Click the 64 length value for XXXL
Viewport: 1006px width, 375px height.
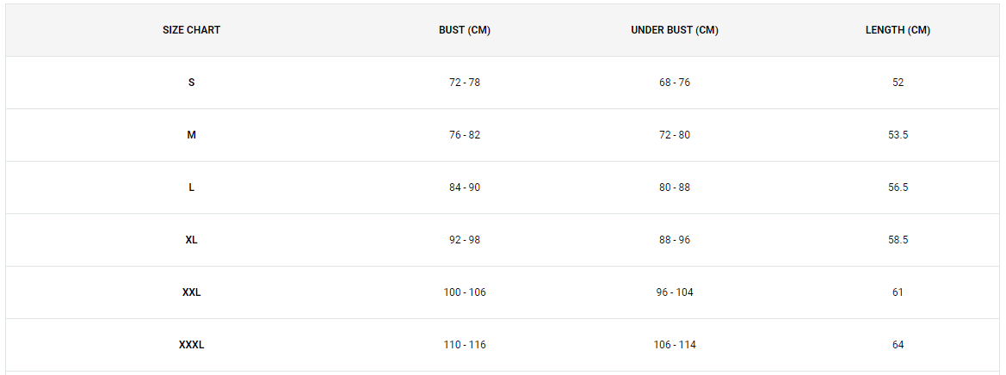(x=898, y=345)
